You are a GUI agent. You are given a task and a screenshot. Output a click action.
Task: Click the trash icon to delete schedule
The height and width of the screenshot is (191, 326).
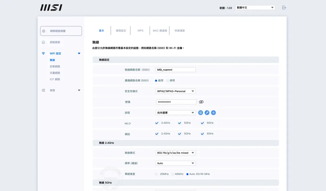[200, 113]
